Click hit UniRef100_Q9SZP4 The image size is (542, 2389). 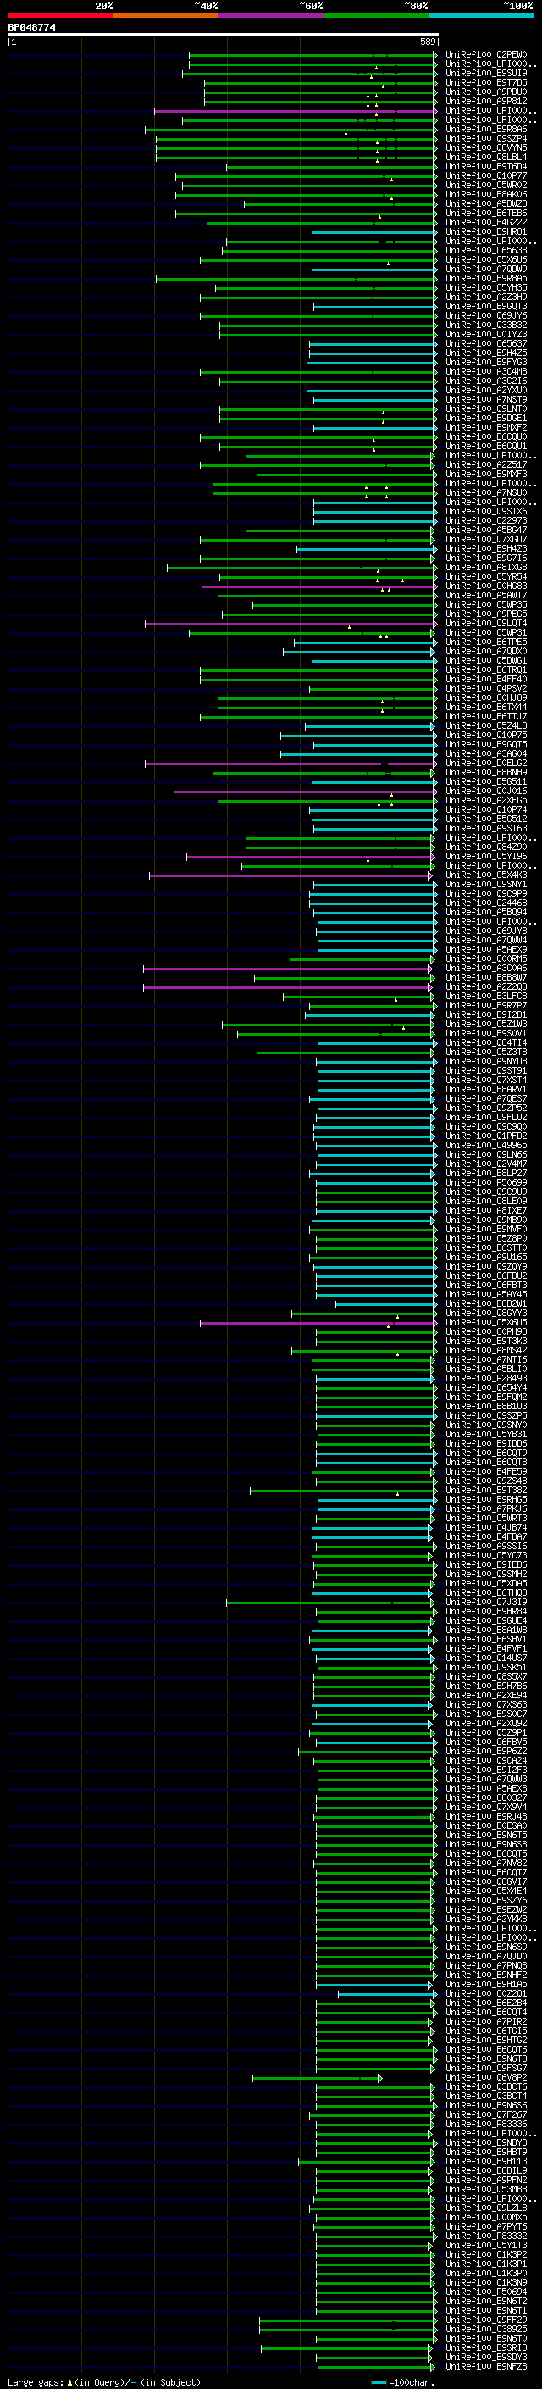click(x=486, y=139)
